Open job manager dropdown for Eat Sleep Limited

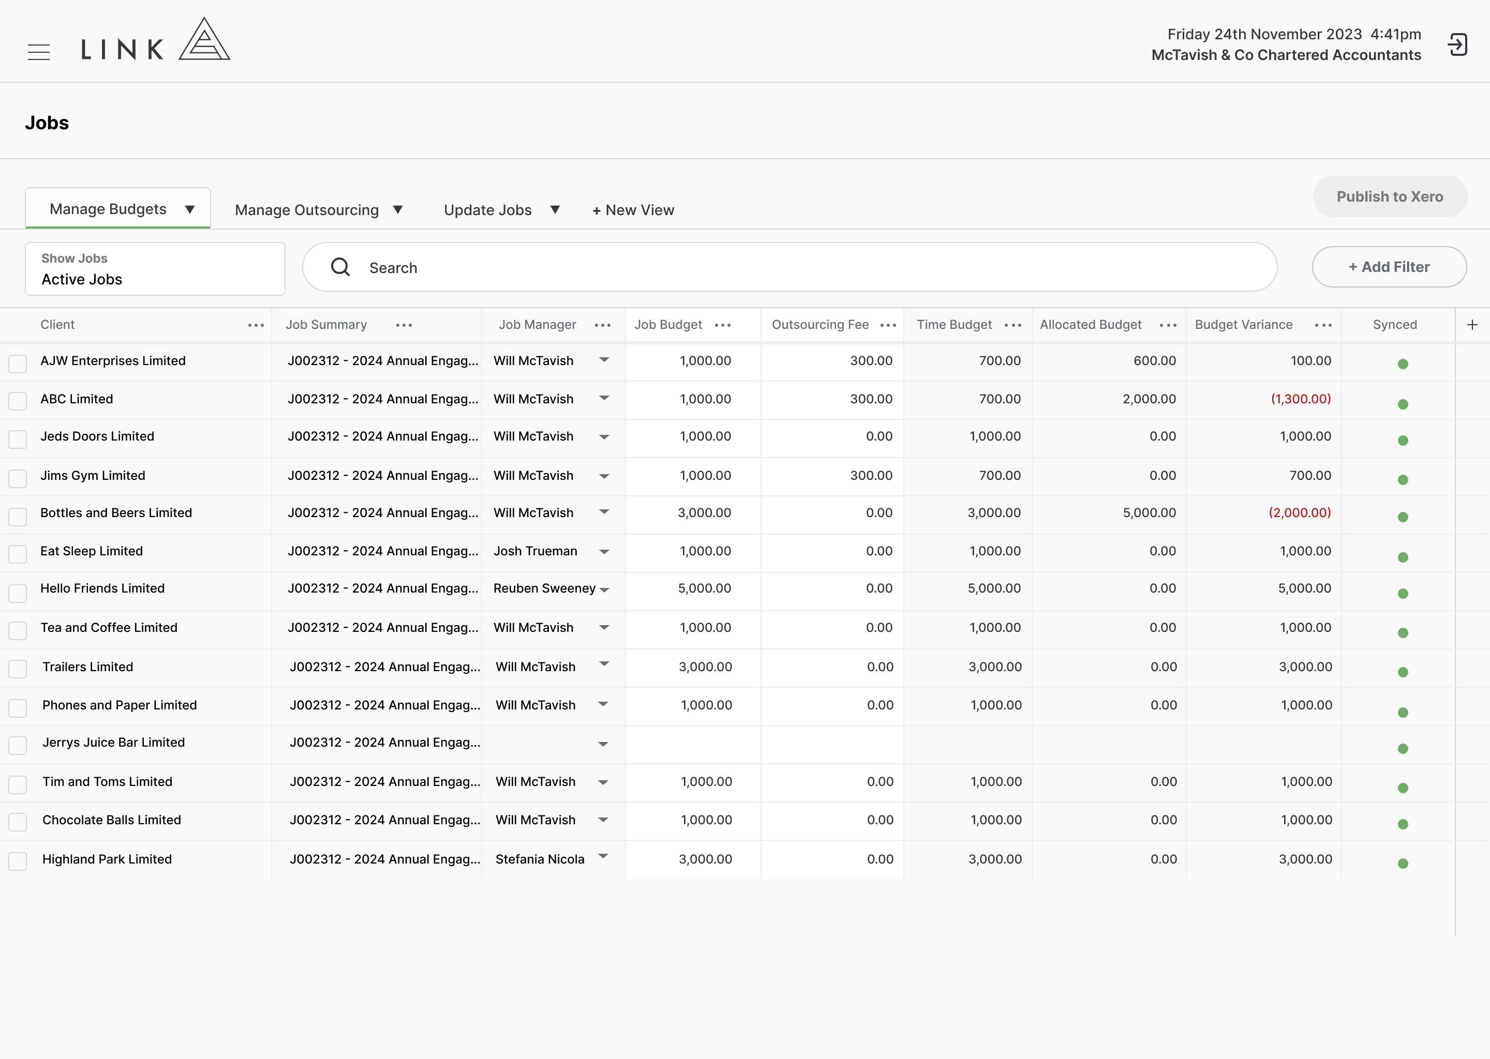[x=604, y=552]
